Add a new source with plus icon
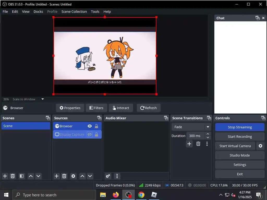 click(57, 176)
